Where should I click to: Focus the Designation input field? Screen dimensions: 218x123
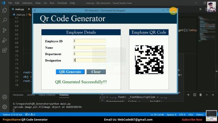(x=90, y=60)
